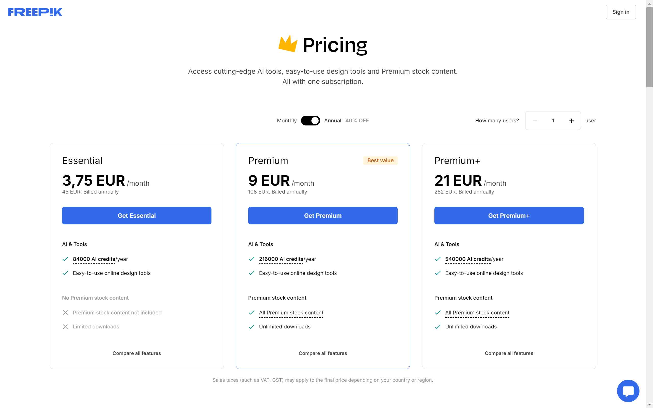Screen dimensions: 653x408
Task: Click the checkmark next to Unlimited downloads in Premium+
Action: 438,327
